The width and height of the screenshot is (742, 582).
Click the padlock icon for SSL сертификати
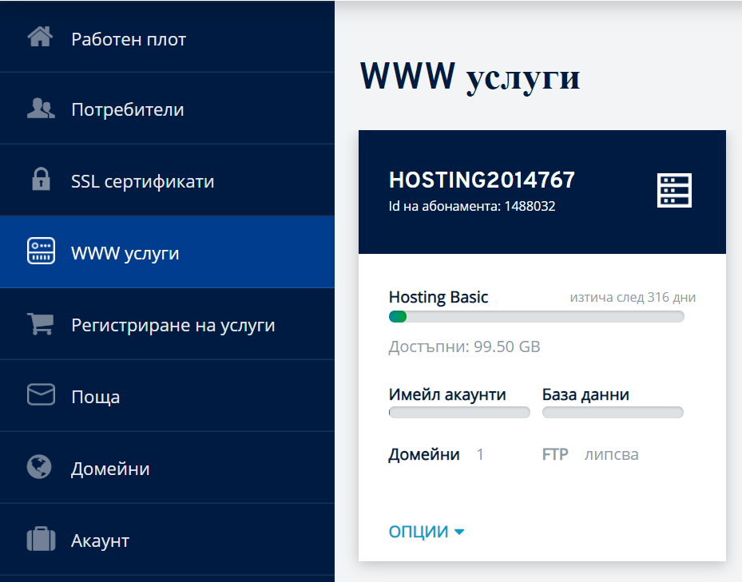pyautogui.click(x=42, y=179)
